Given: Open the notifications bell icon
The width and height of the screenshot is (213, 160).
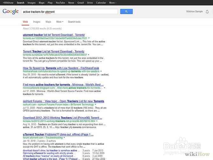Looking at the screenshot, I should [207, 12].
